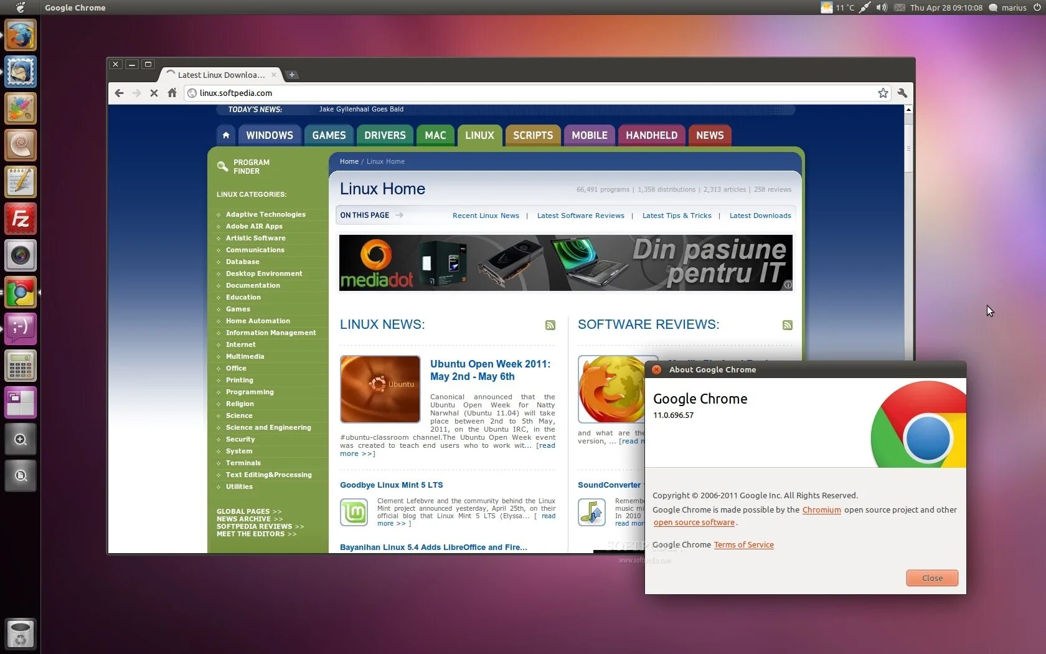
Task: Click the Softpedia home icon tab
Action: [226, 135]
